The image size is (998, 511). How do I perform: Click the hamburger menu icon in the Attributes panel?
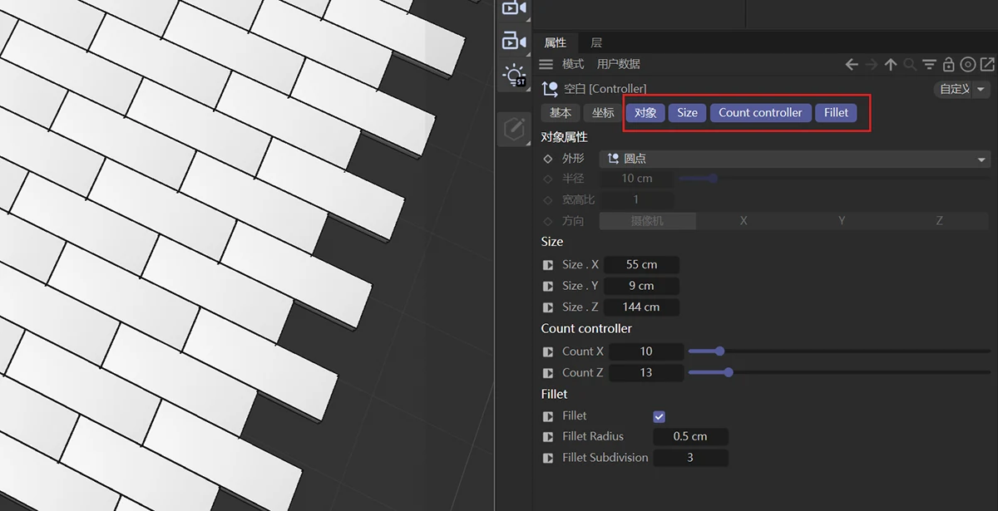546,63
